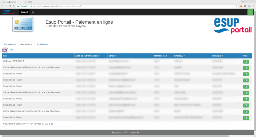Sort table by Montant column
Screen dimensions: 256x137
[x=160, y=56]
